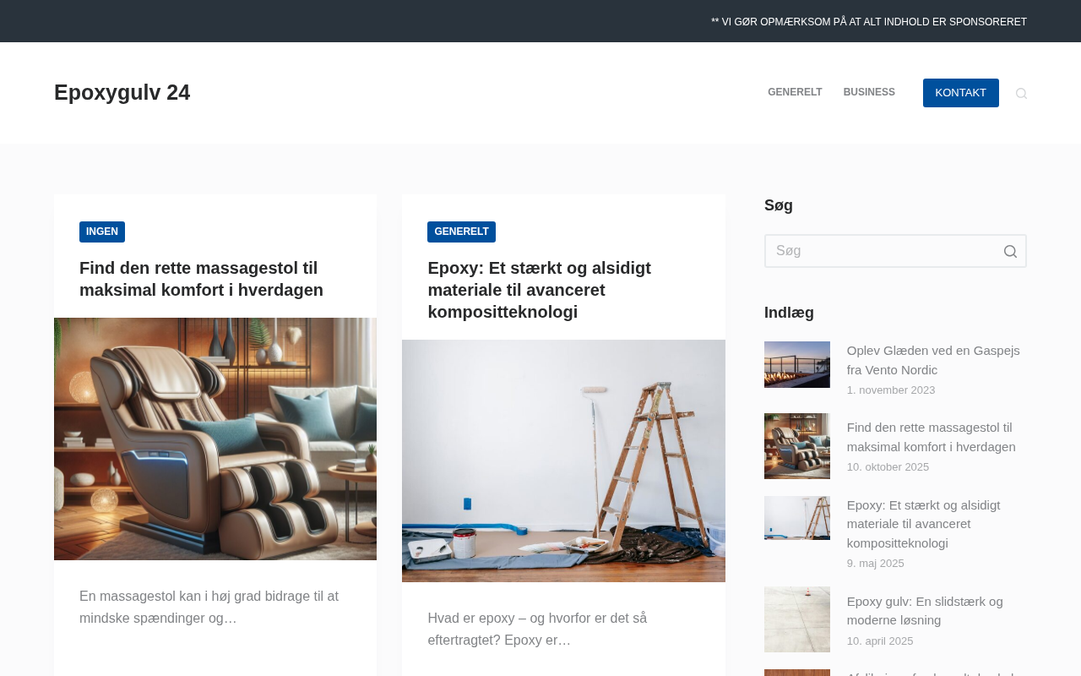1081x676 pixels.
Task: Open the Gaspejs thumbnail in sidebar
Action: [797, 364]
